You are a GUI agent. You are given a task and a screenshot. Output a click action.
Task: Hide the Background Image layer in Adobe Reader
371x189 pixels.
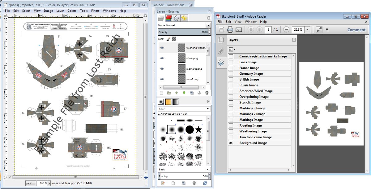(231, 143)
